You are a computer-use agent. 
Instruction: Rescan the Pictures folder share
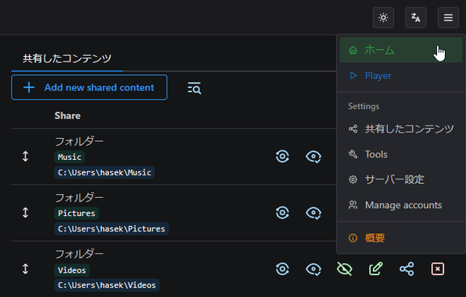point(282,213)
